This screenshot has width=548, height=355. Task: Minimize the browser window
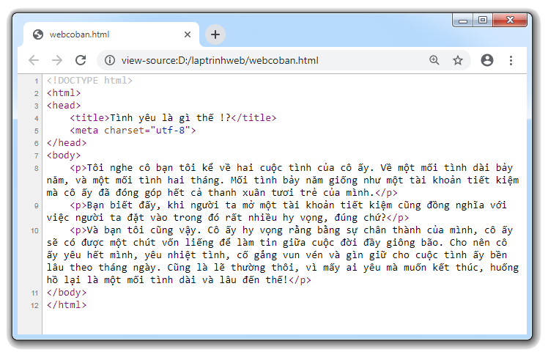(463, 21)
